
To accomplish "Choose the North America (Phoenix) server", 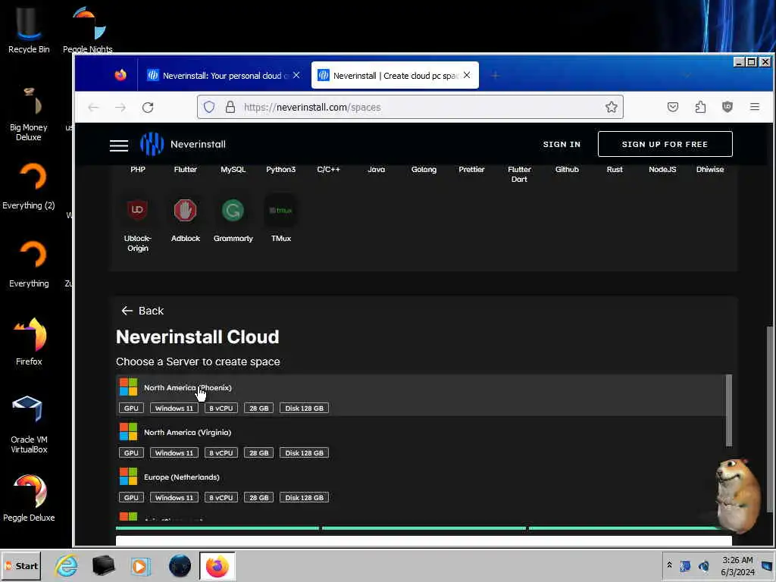I will [x=421, y=396].
